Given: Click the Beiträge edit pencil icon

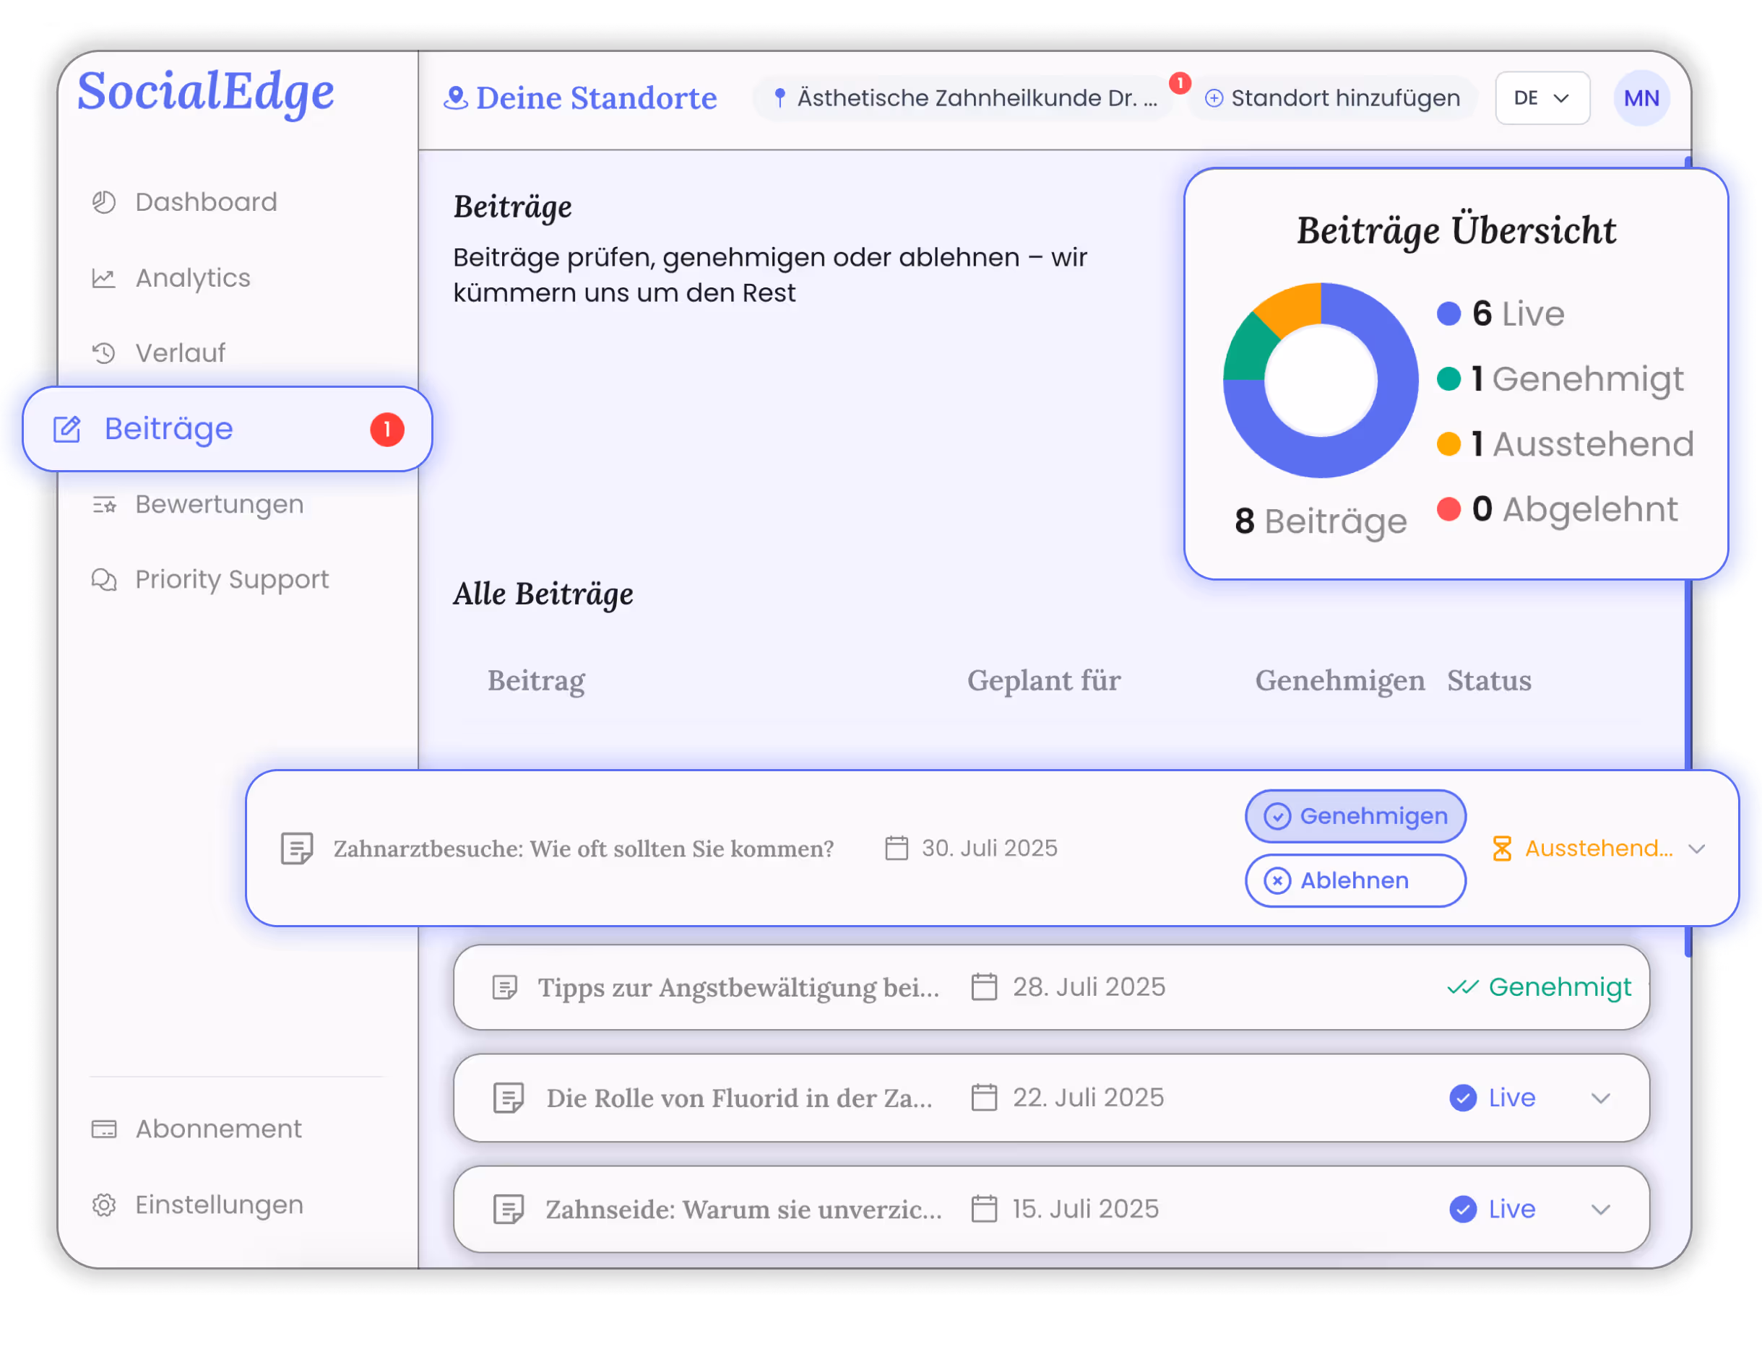Looking at the screenshot, I should click(x=67, y=429).
